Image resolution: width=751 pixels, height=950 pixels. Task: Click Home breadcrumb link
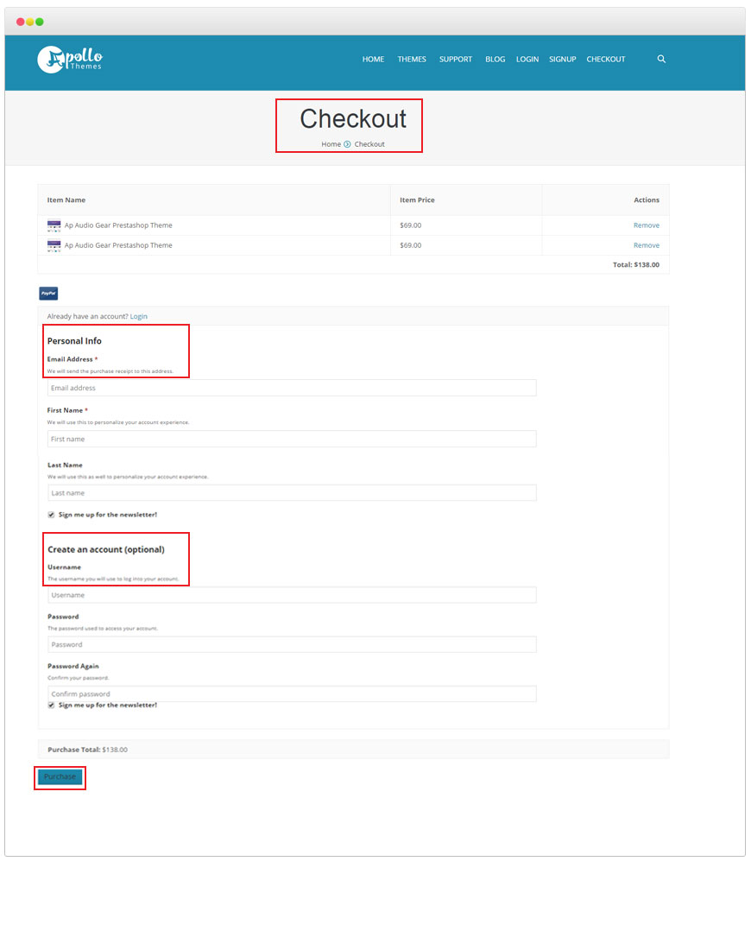pos(331,144)
